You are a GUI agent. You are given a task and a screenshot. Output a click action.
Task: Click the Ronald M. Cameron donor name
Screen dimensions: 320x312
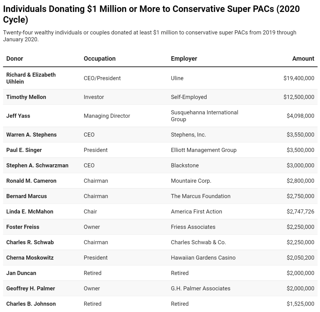point(31,181)
